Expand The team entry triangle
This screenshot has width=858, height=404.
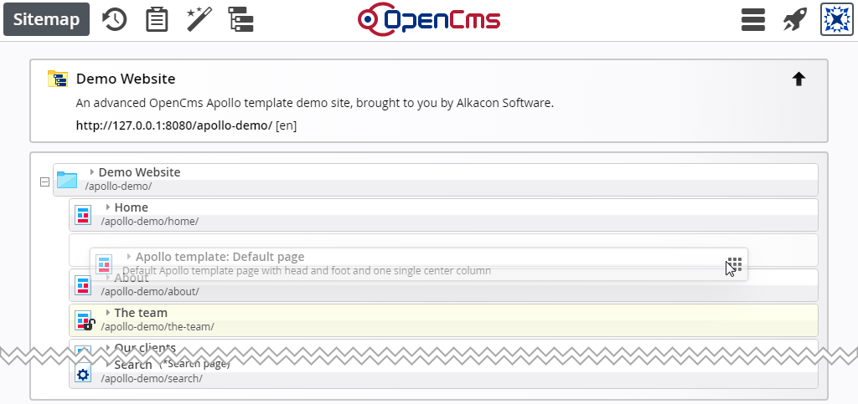(x=108, y=313)
